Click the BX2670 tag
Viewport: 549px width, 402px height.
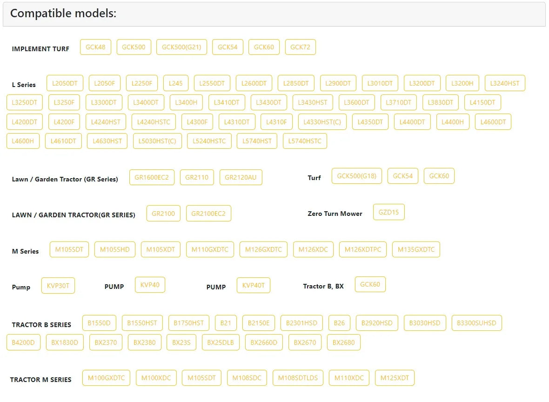click(305, 342)
